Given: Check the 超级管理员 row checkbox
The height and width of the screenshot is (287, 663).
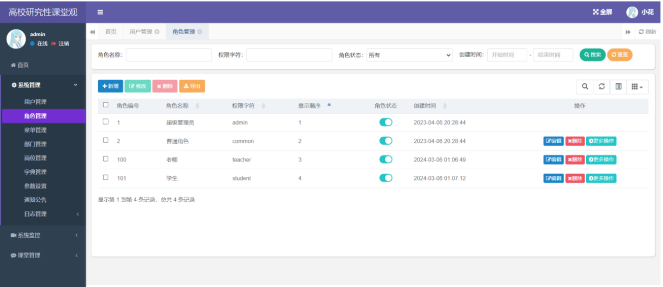Looking at the screenshot, I should click(106, 122).
